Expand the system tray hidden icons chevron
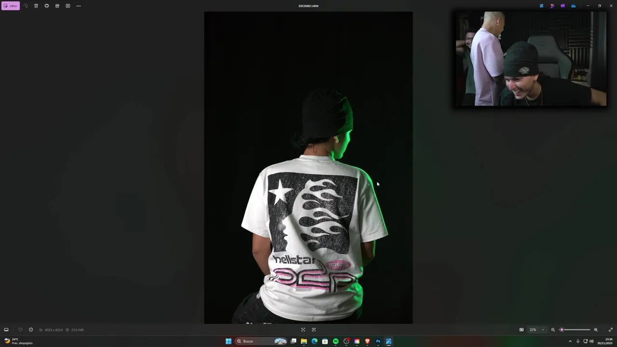The image size is (617, 347). (x=570, y=341)
